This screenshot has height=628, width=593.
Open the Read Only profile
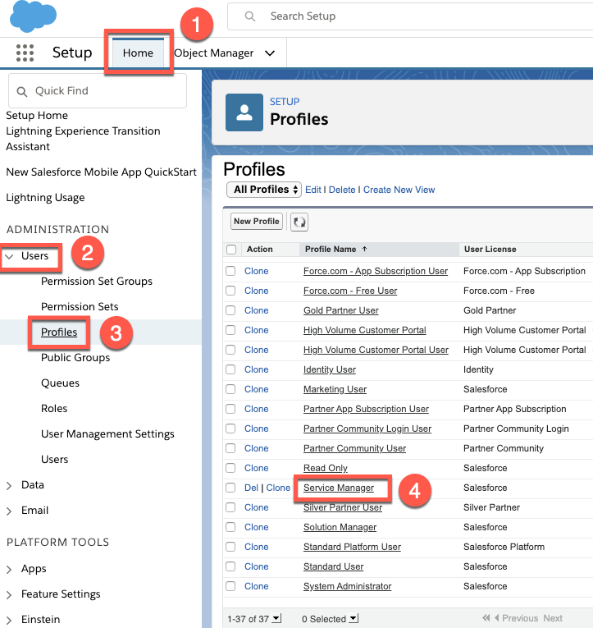[x=326, y=468]
